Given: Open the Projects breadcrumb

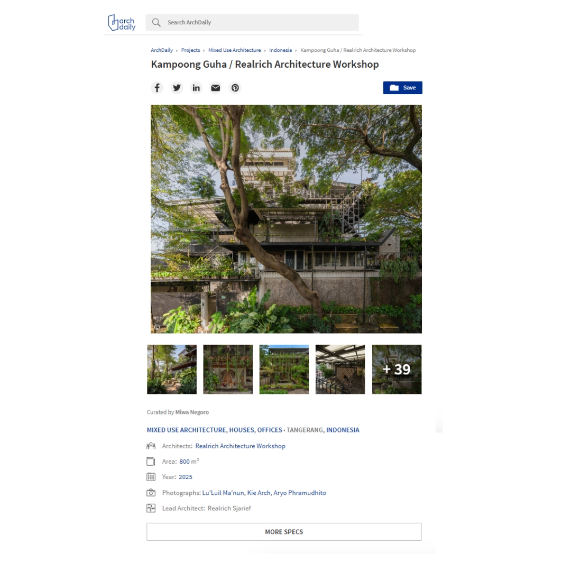Looking at the screenshot, I should click(x=190, y=50).
